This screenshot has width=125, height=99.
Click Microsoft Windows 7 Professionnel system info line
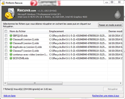pyautogui.click(x=39, y=14)
